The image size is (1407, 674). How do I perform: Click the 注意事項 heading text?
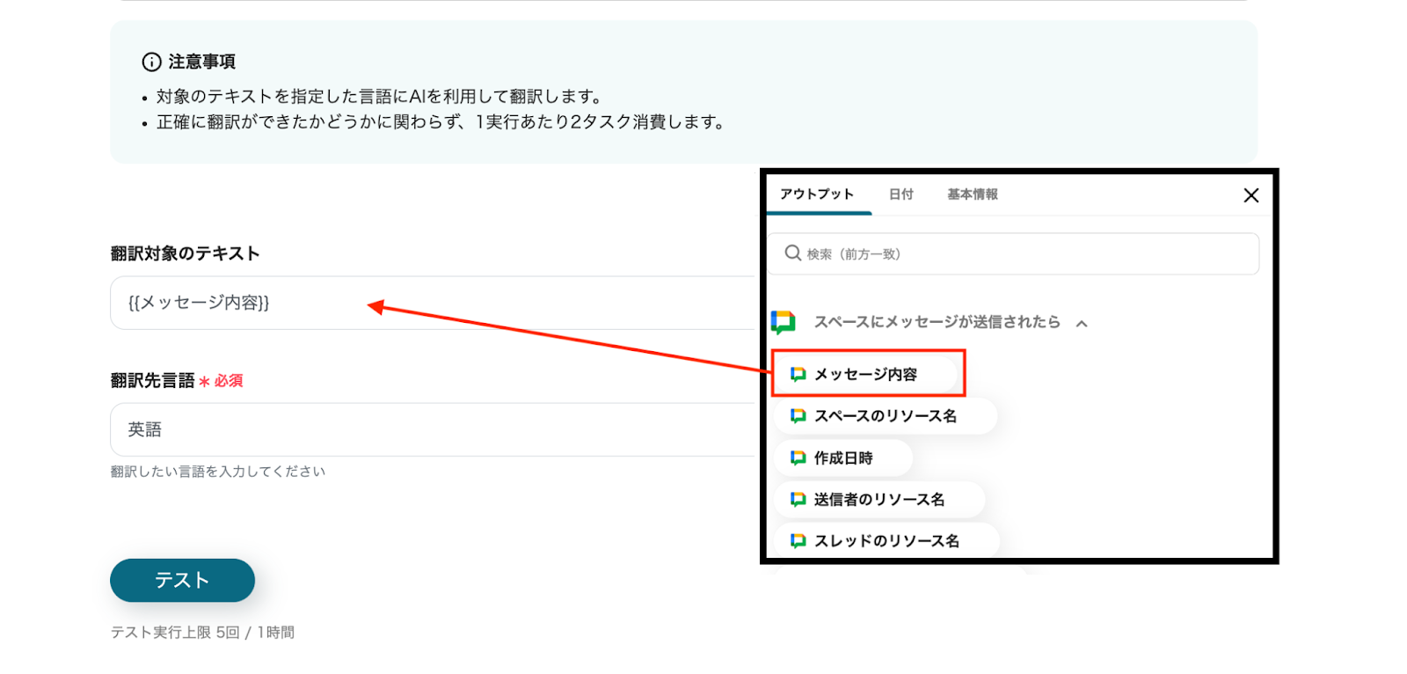click(202, 62)
